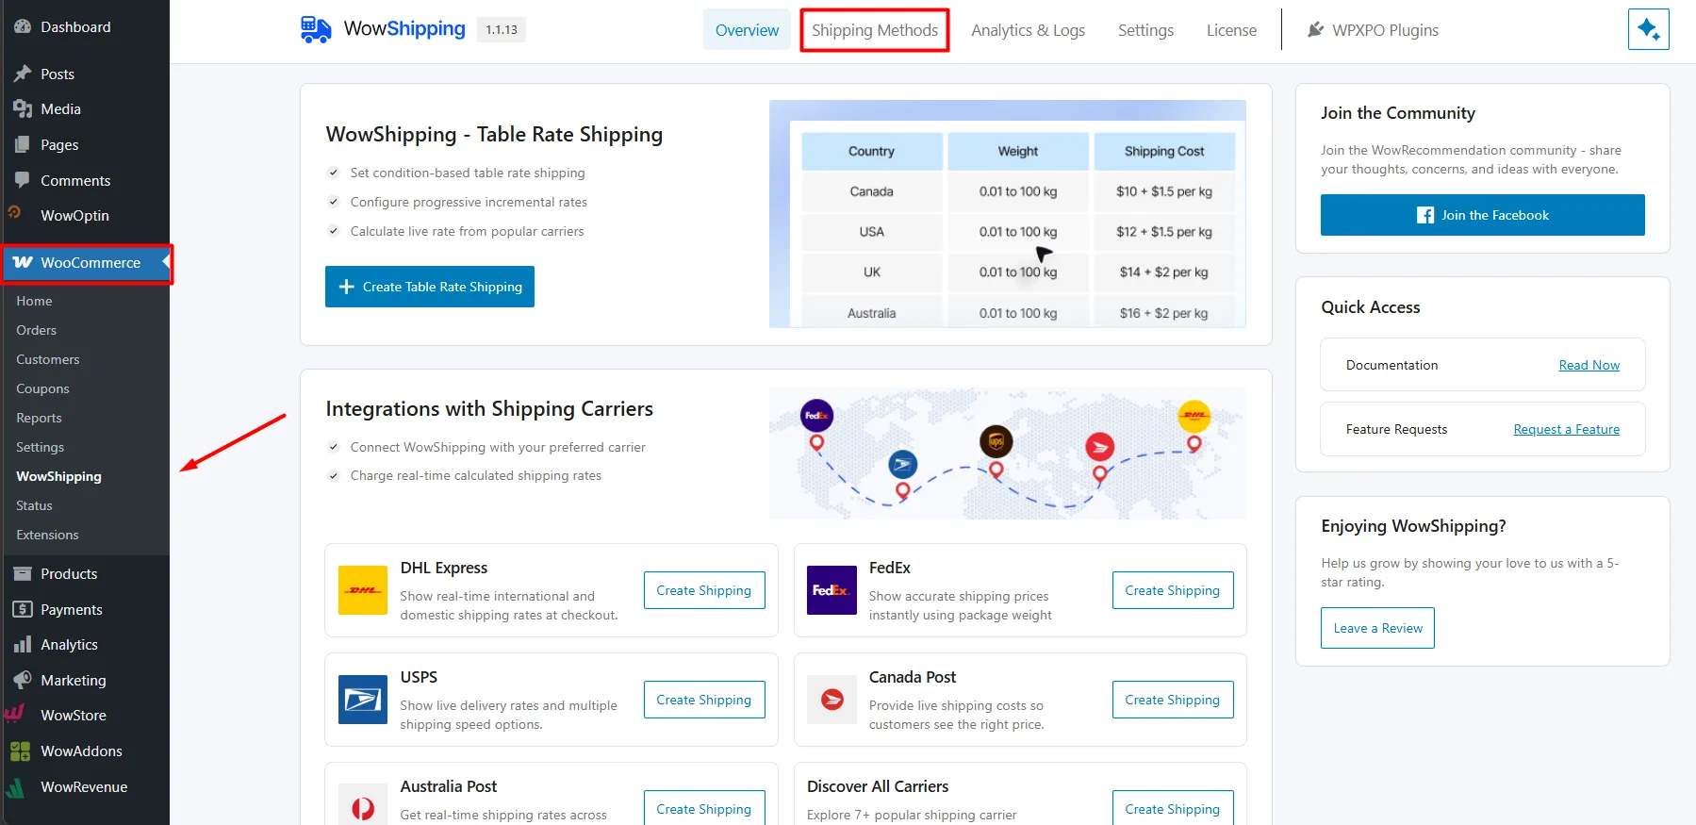Open the AI sparkle icon button

pyautogui.click(x=1648, y=29)
